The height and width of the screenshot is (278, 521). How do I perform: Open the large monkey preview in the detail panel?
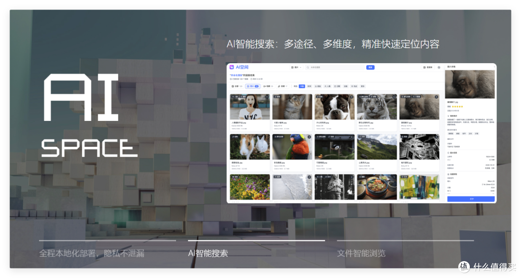470,84
